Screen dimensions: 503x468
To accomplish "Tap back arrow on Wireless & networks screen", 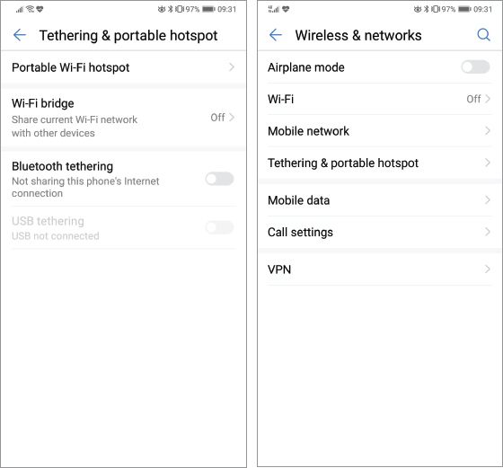I will click(x=276, y=35).
